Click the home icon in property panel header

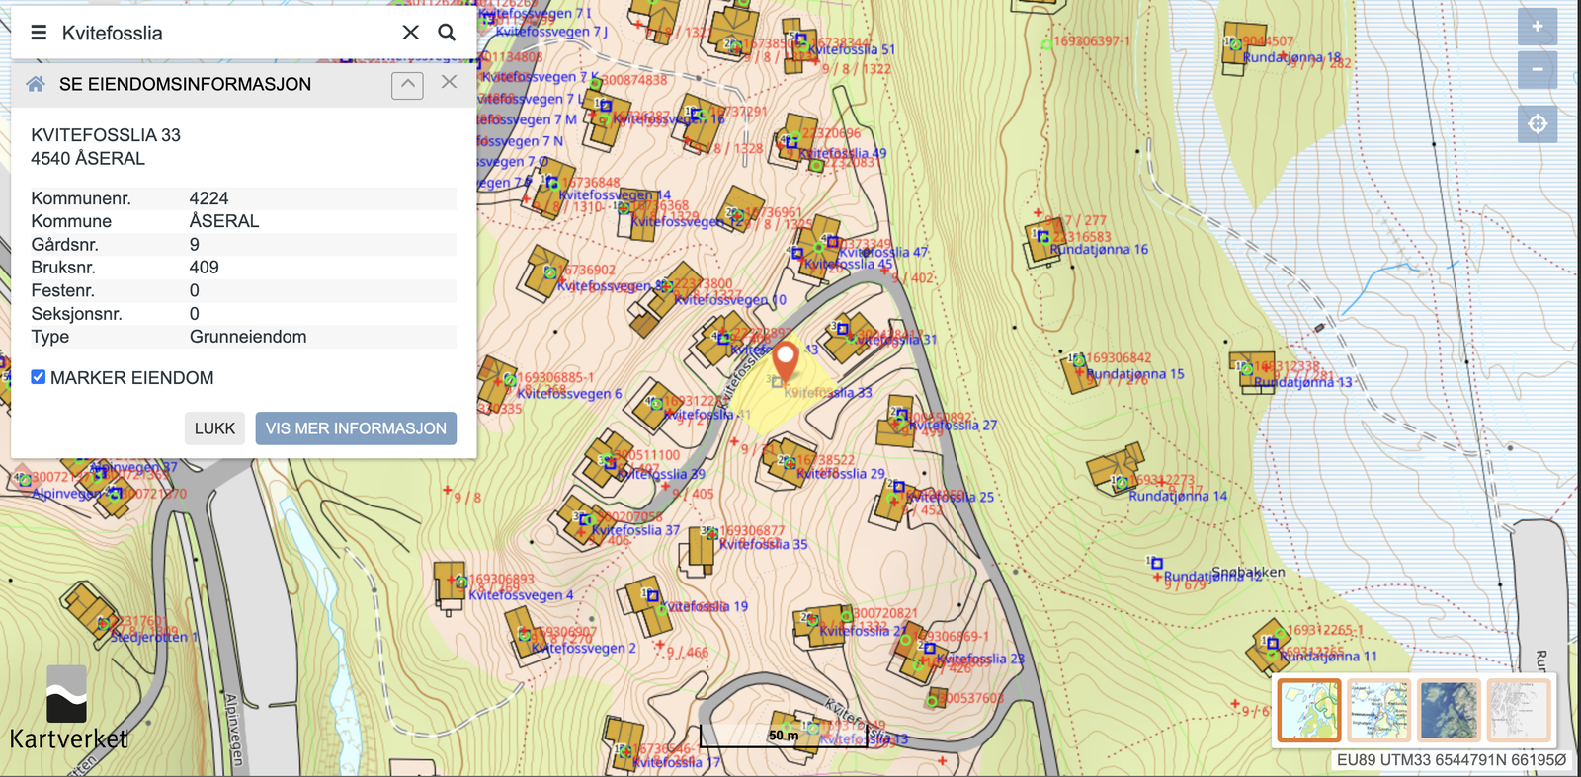click(x=36, y=84)
